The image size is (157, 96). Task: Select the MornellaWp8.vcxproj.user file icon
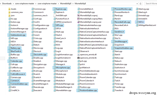point(79,22)
